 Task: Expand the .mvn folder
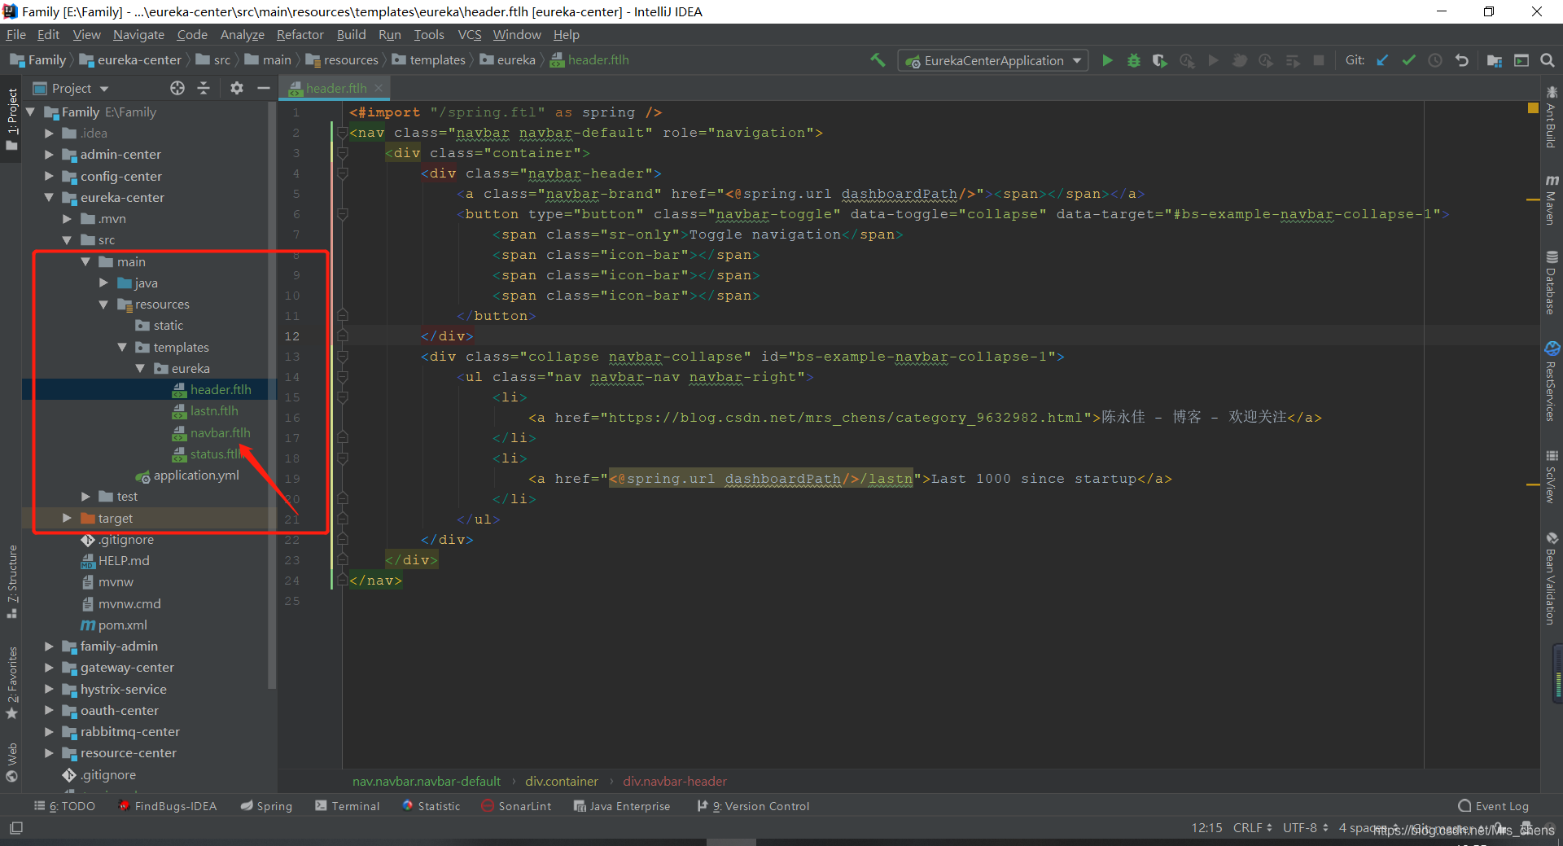pyautogui.click(x=67, y=219)
